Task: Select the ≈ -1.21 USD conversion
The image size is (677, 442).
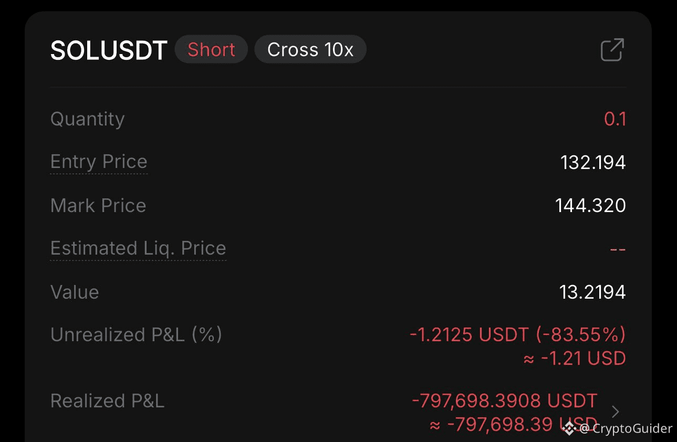Action: coord(575,359)
